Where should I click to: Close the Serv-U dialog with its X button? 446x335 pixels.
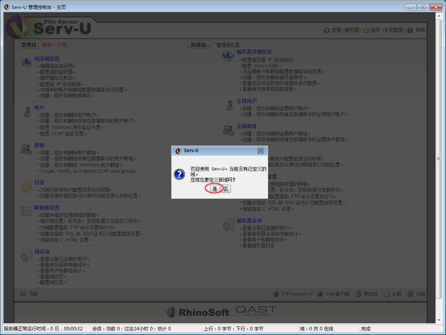pos(260,151)
